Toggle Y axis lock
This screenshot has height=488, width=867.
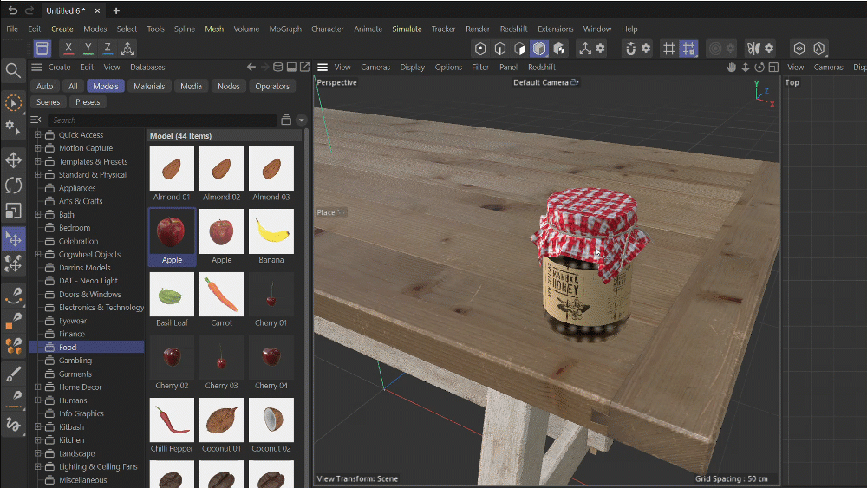(x=88, y=48)
